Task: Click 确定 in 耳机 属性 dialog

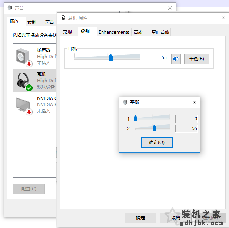Action: 140,218
